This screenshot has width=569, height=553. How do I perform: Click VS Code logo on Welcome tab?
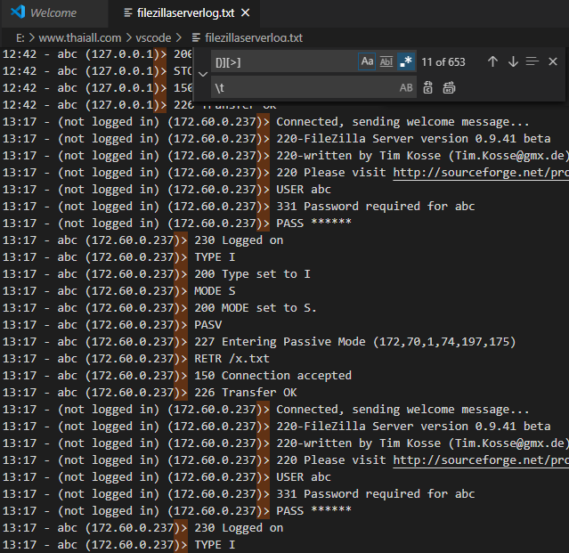(16, 13)
